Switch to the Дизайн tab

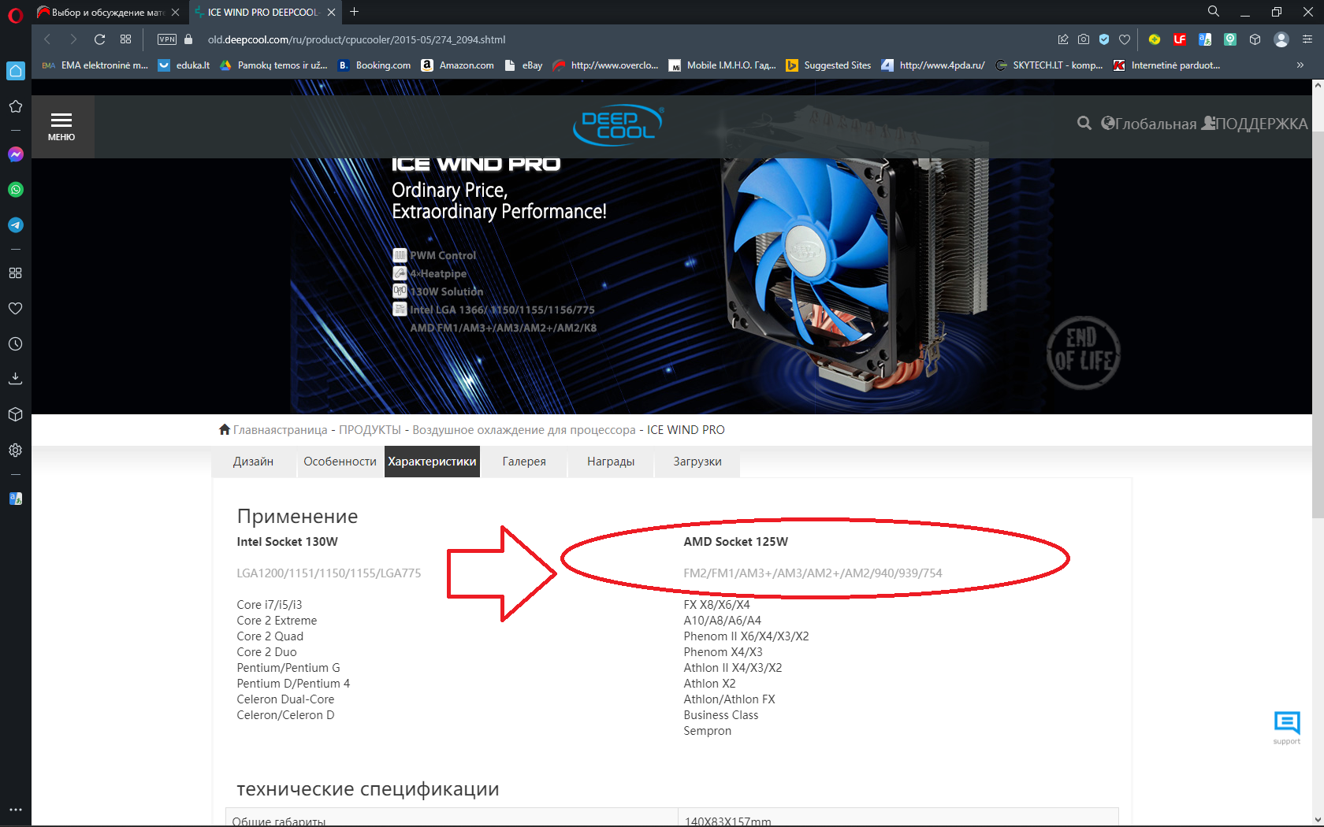pyautogui.click(x=253, y=462)
